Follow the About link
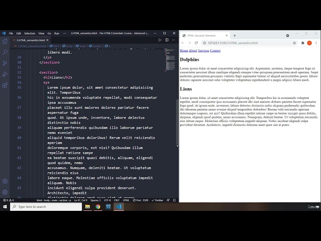 (193, 50)
